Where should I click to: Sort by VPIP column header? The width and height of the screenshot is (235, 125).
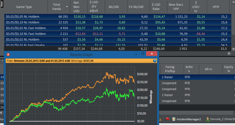coord(216,7)
